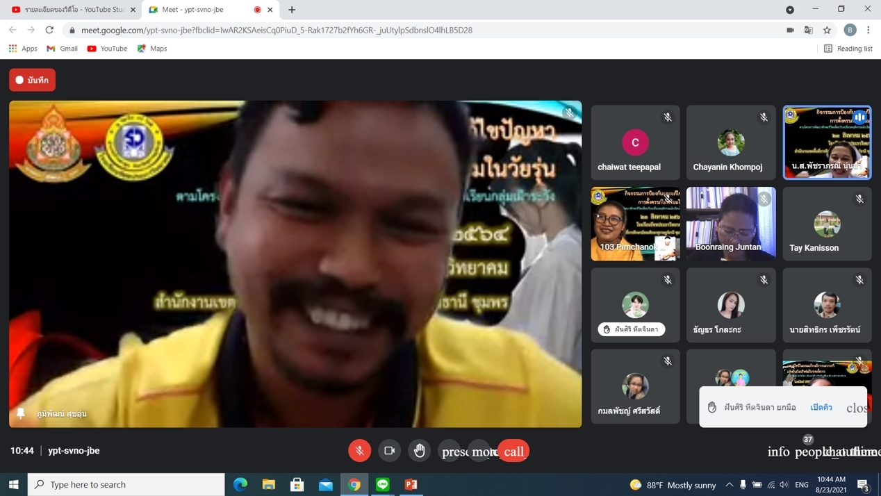
Task: Unmute the microphone in Meet controls
Action: pyautogui.click(x=359, y=451)
